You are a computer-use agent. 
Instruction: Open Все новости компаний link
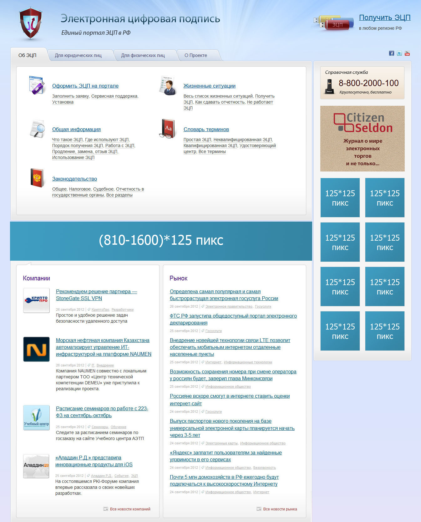coord(130,509)
